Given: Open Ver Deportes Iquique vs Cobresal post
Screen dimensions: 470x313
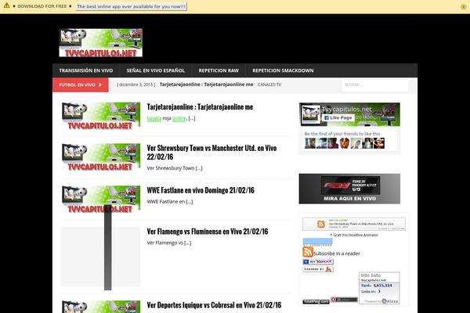Looking at the screenshot, I should coord(214,305).
